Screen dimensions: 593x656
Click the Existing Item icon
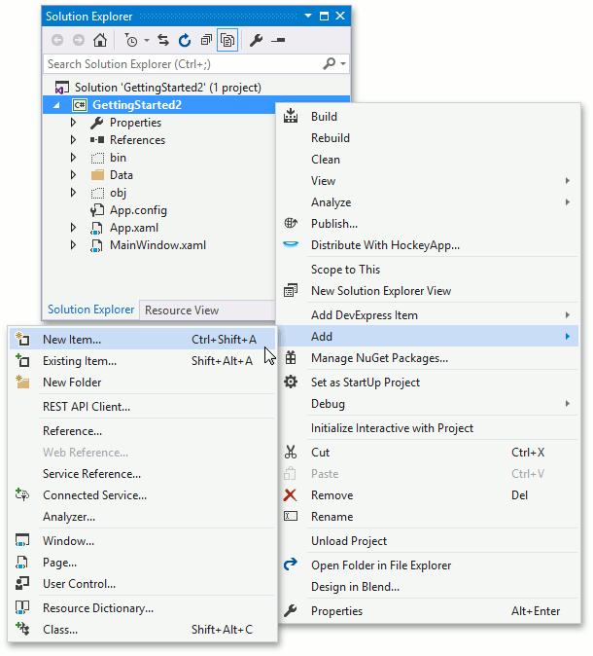pos(22,361)
